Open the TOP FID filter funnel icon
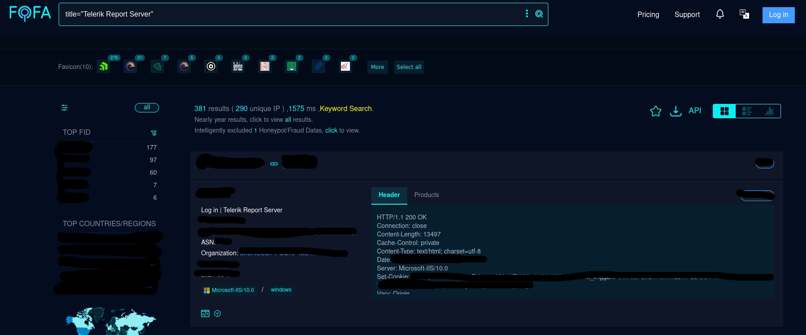 (x=154, y=133)
